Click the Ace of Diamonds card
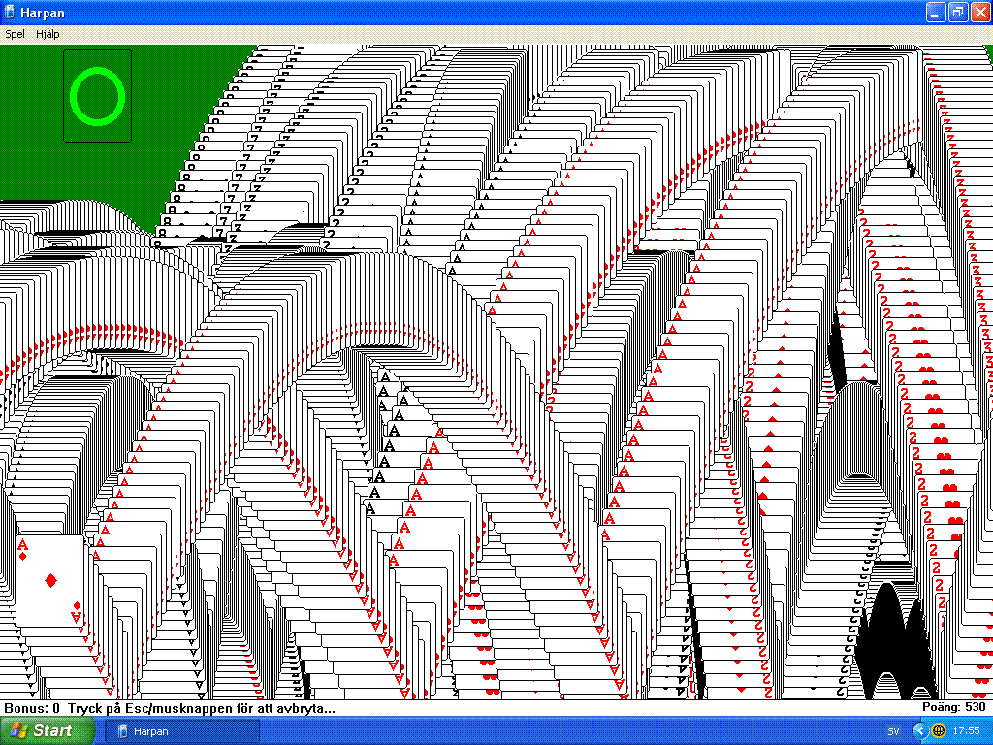Image resolution: width=993 pixels, height=745 pixels. click(x=50, y=581)
